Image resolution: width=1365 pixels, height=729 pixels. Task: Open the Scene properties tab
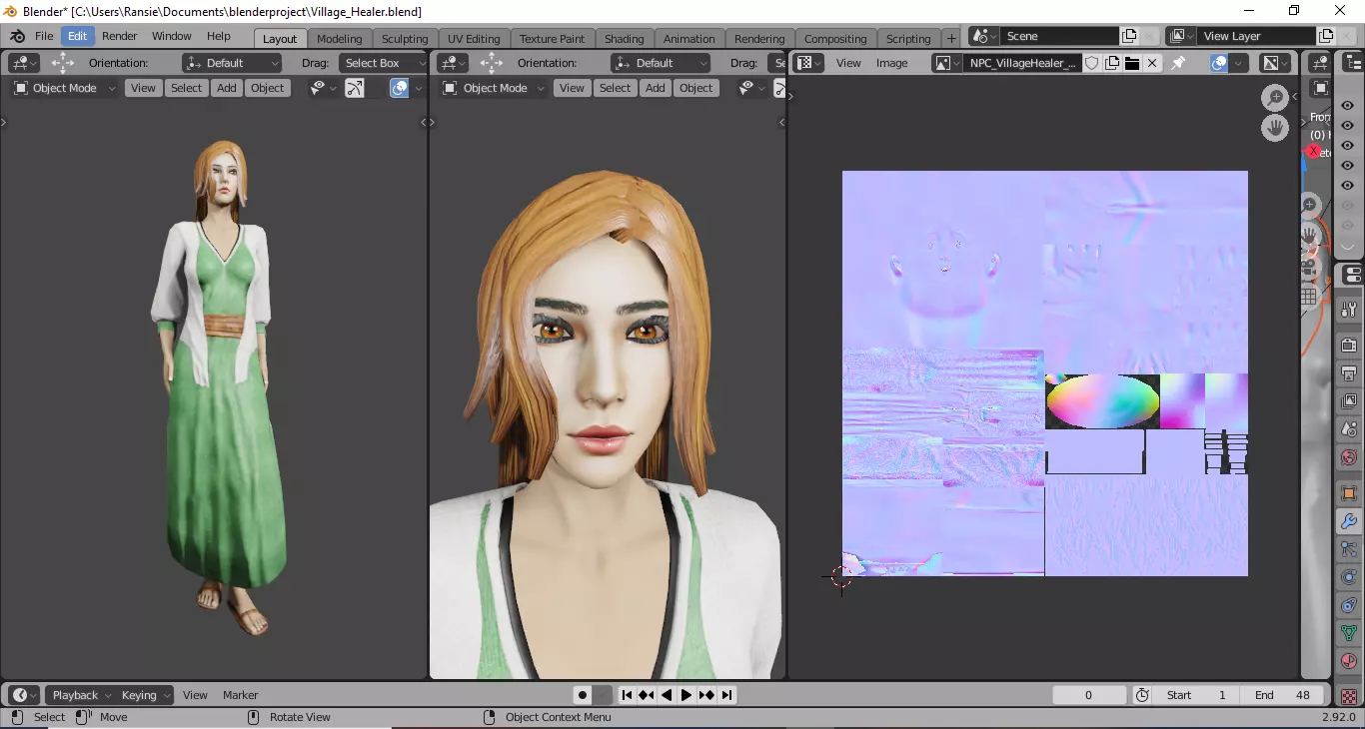1349,429
